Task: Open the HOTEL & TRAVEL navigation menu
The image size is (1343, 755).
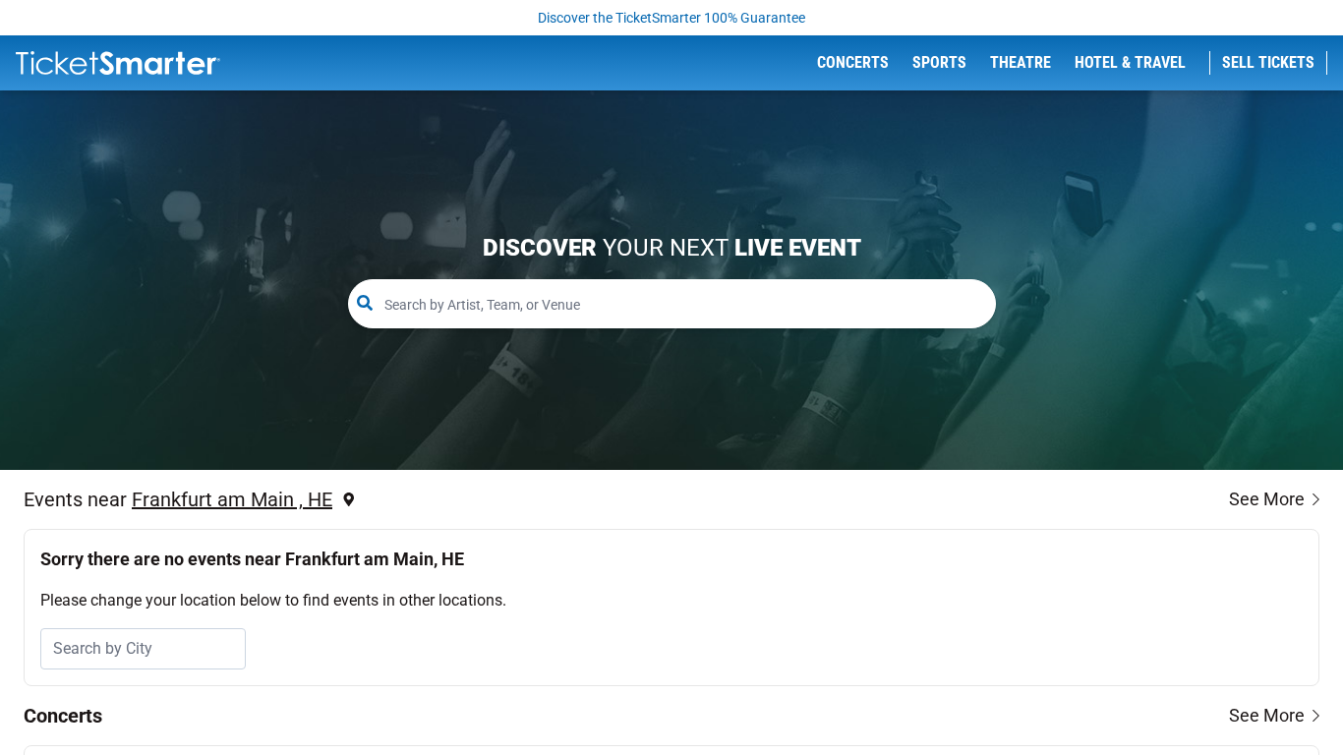Action: pos(1129,62)
